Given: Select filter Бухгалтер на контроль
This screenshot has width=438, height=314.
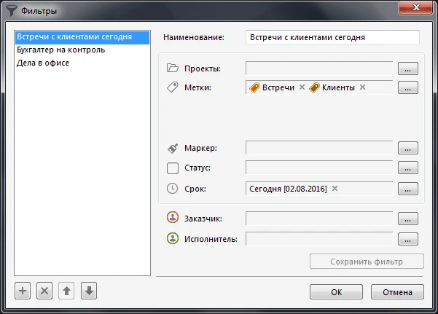Looking at the screenshot, I should click(x=61, y=50).
